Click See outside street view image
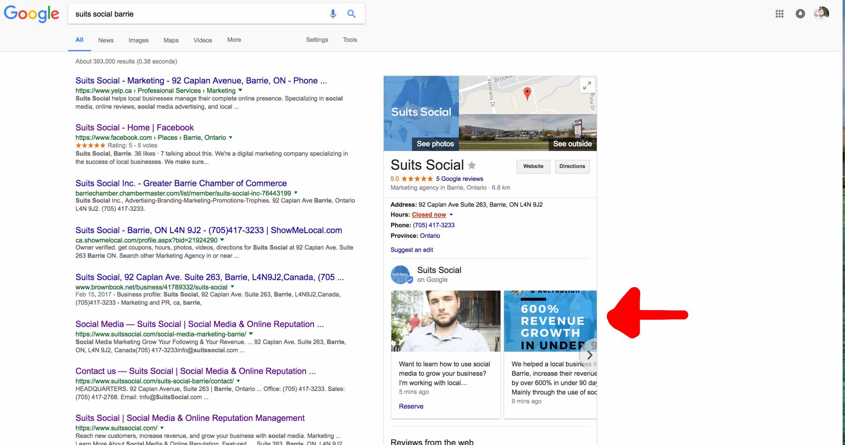845x445 pixels. [572, 144]
